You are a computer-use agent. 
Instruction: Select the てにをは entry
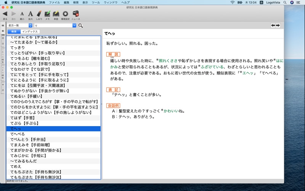pos(53,85)
